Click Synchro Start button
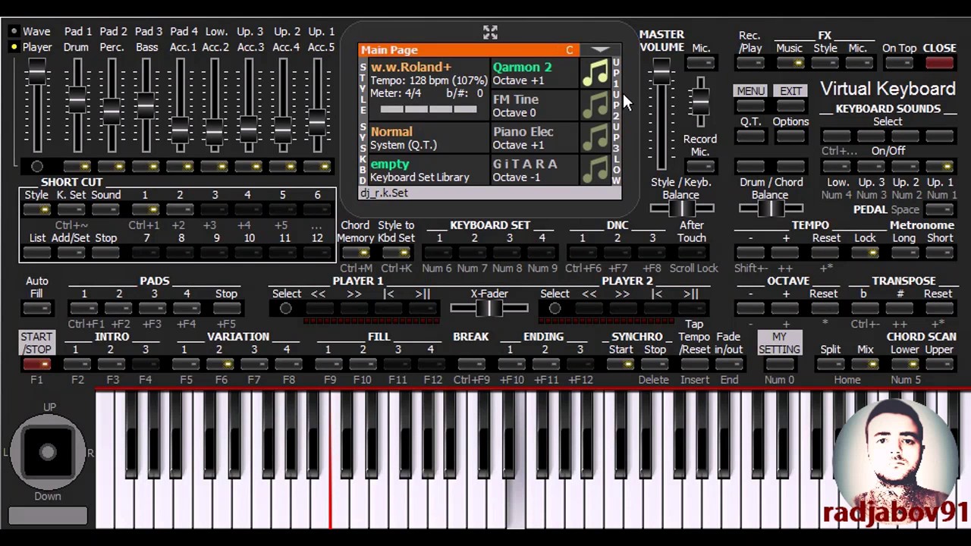Screen dimensions: 971x546 621,365
